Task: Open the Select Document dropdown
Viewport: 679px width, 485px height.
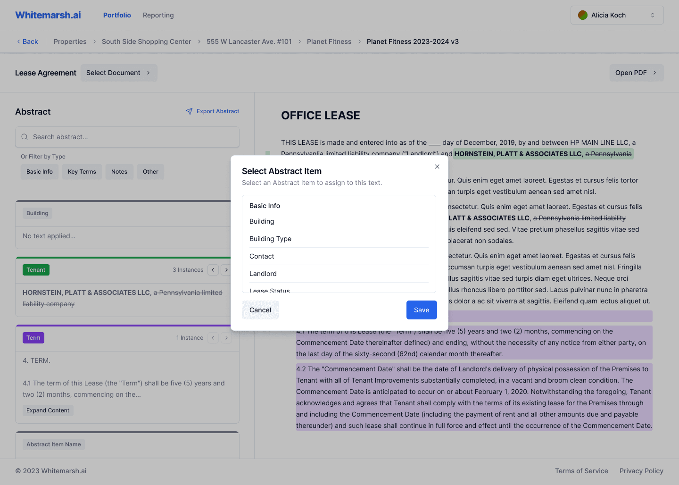Action: click(119, 73)
